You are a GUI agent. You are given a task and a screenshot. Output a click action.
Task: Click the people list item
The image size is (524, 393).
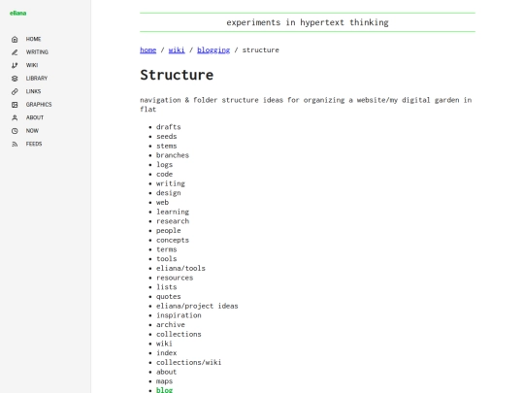pyautogui.click(x=169, y=231)
